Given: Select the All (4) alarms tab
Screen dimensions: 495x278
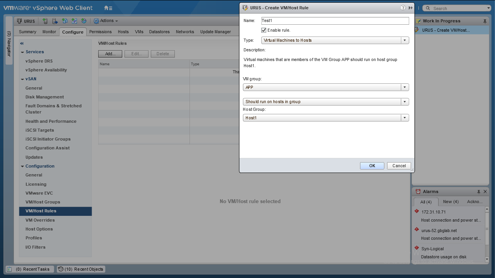Looking at the screenshot, I should pyautogui.click(x=426, y=202).
